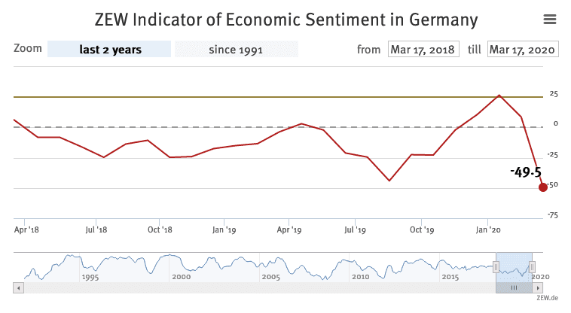Viewport: 571px width, 313px height.
Task: Click the left navigator range handle
Action: pyautogui.click(x=496, y=266)
